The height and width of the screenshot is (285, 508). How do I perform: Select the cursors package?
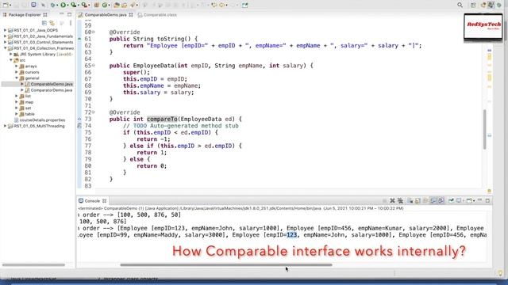[x=32, y=72]
